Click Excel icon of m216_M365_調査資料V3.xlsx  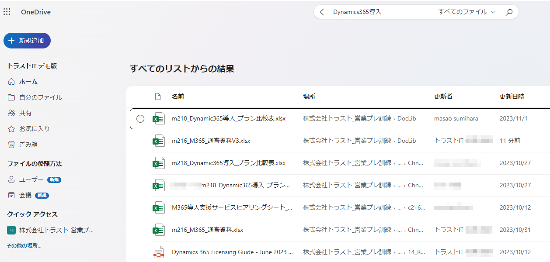click(158, 141)
